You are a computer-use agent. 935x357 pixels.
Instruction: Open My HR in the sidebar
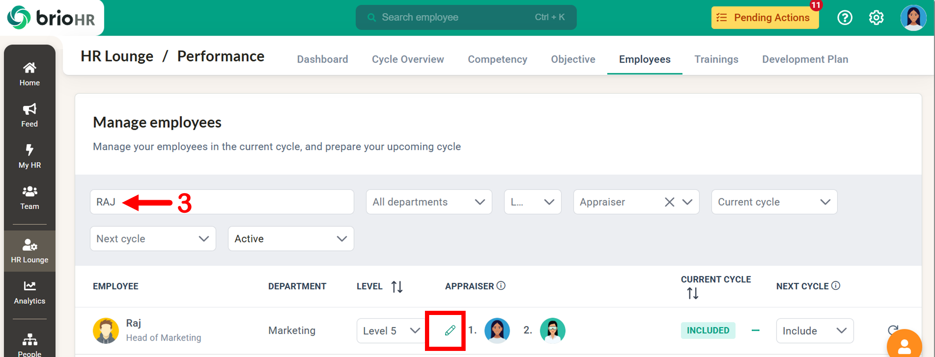pyautogui.click(x=29, y=156)
